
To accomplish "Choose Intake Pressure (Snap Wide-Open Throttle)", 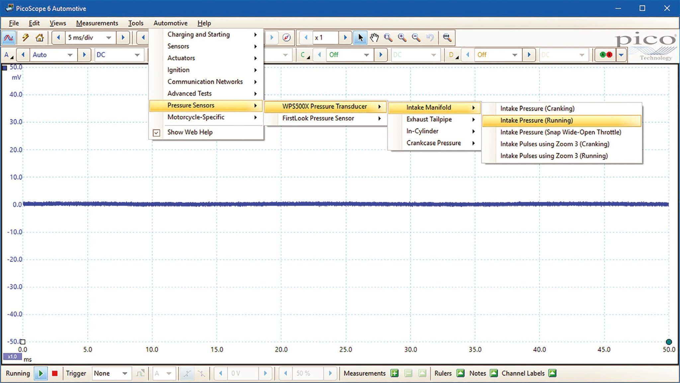I will click(561, 132).
